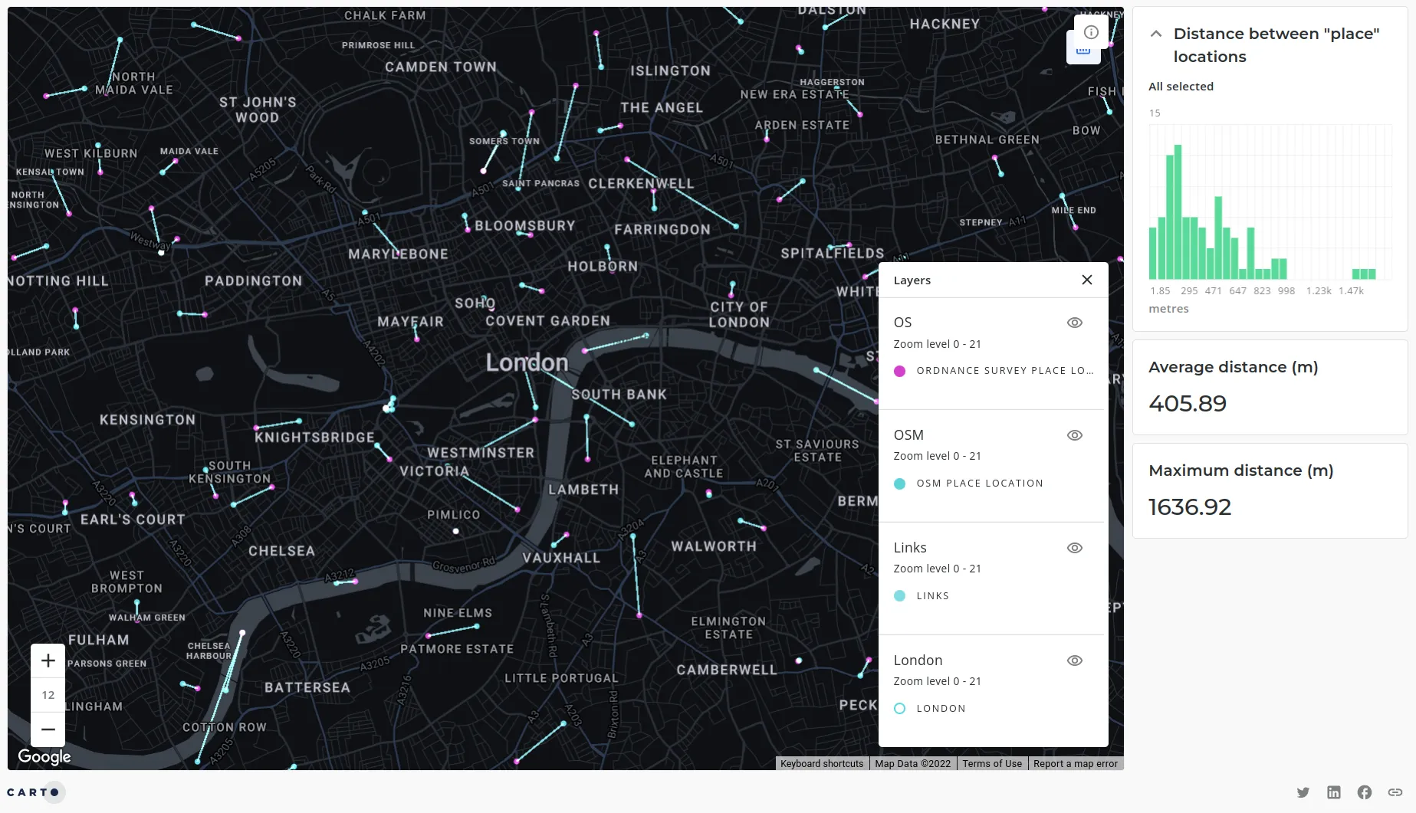Click the Google logo on the map

point(44,757)
